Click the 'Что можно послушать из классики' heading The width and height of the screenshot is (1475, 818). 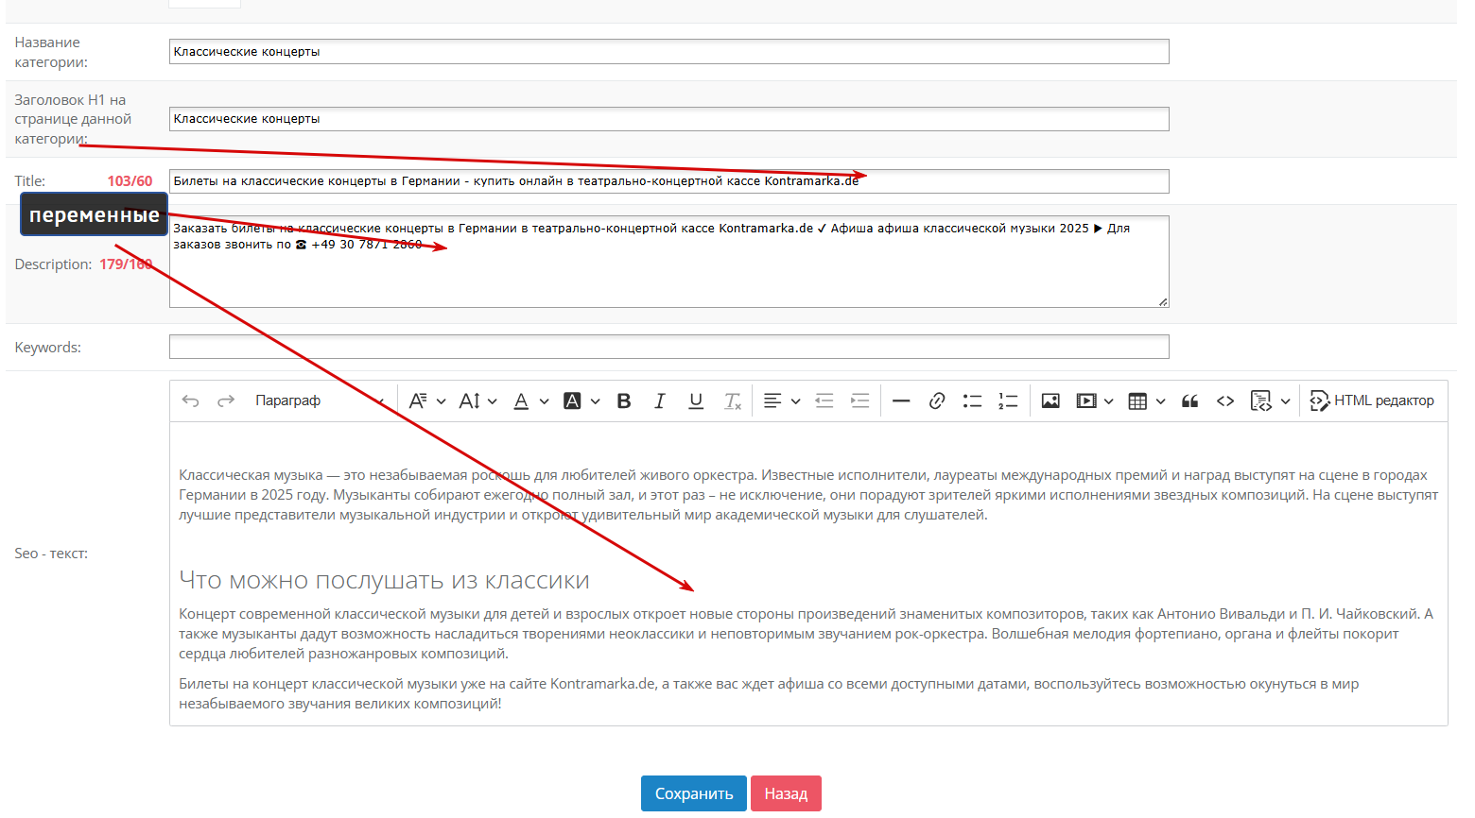pyautogui.click(x=384, y=580)
